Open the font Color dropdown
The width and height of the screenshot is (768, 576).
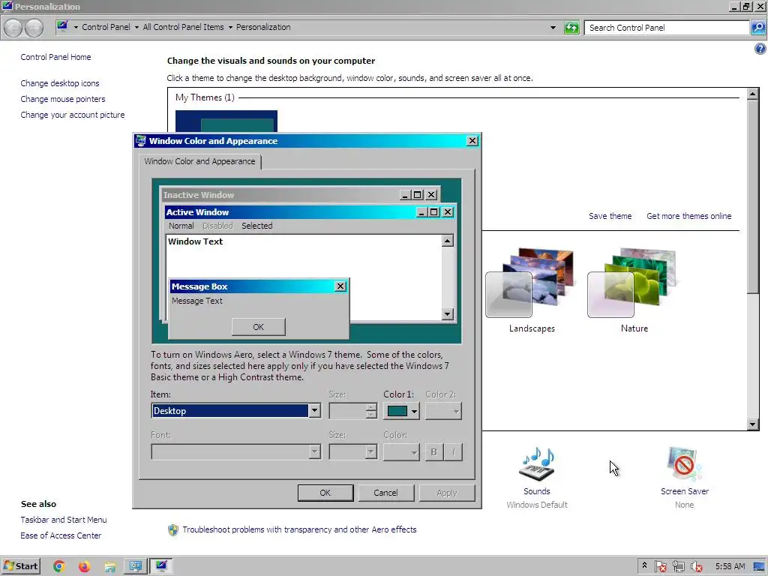(402, 451)
